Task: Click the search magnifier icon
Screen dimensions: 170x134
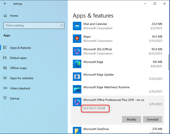Action: pyautogui.click(x=61, y=26)
